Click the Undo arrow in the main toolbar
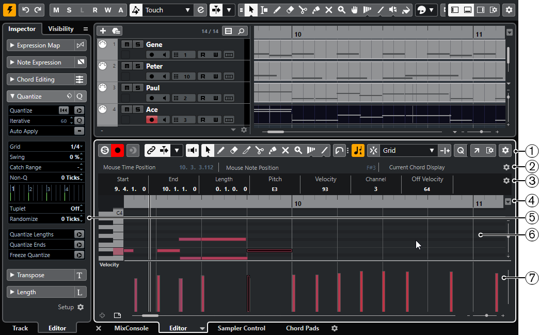539x335 pixels. tap(26, 10)
